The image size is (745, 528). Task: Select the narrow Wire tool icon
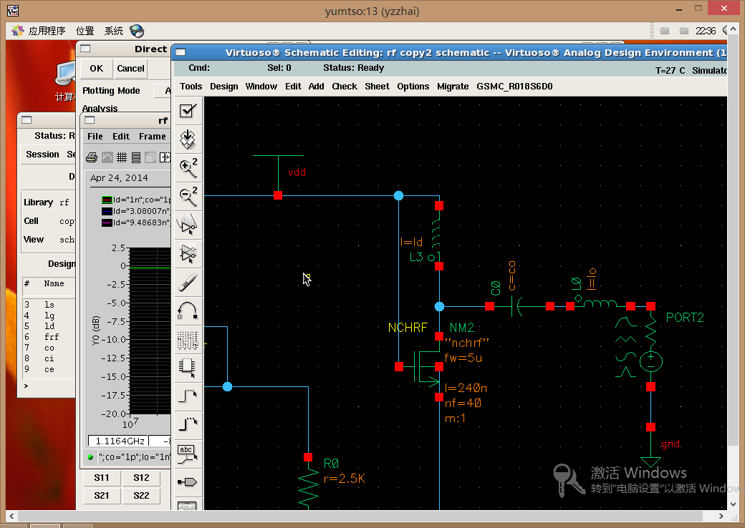(x=188, y=395)
